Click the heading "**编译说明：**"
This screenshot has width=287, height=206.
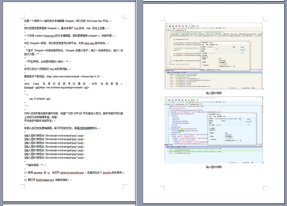(x=34, y=165)
